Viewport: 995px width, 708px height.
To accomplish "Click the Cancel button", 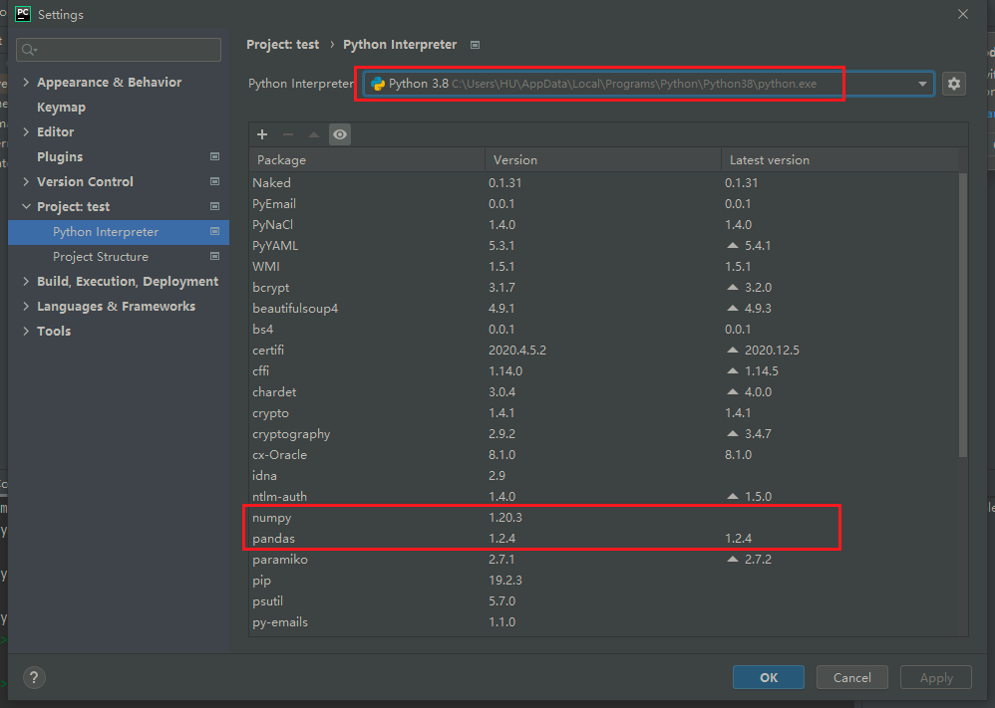I will click(x=851, y=677).
